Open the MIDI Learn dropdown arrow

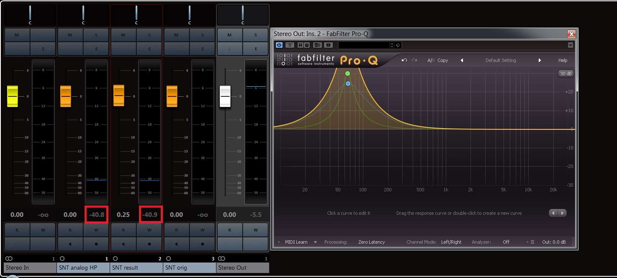(x=316, y=242)
